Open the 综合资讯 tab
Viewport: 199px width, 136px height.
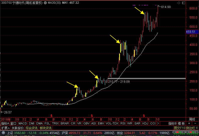(32, 128)
